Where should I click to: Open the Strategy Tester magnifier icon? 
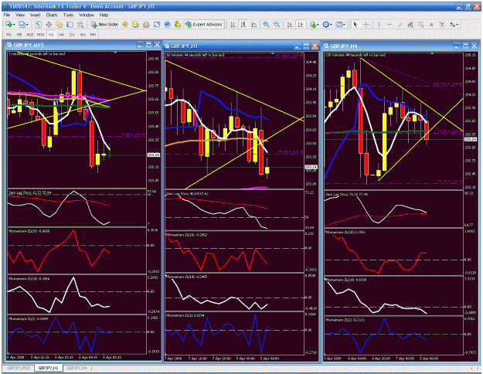80,24
